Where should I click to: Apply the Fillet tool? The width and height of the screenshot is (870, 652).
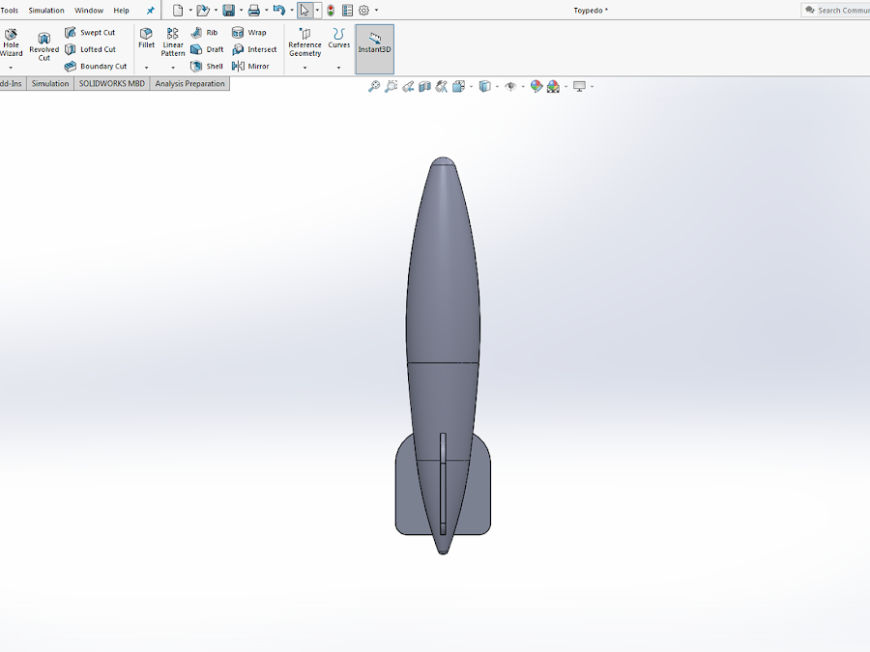147,39
